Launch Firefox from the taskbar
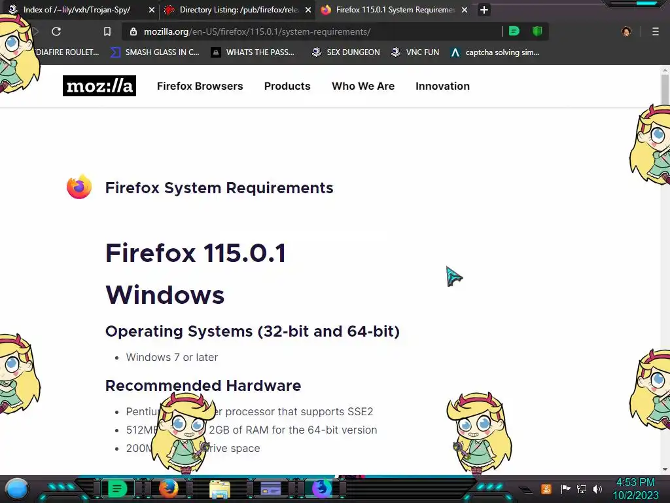670x503 pixels. pos(168,489)
